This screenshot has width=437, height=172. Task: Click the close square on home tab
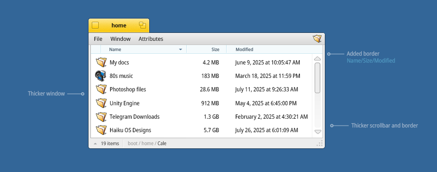[95, 25]
